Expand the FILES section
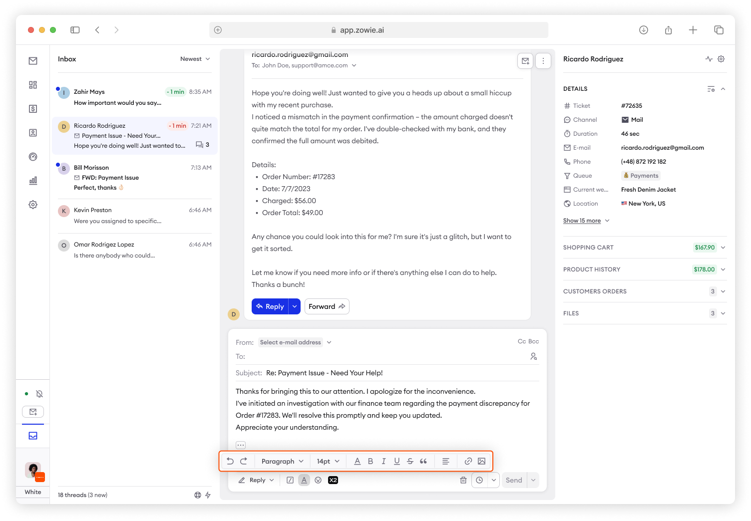 point(645,313)
